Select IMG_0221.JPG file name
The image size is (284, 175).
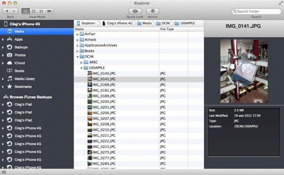104,135
